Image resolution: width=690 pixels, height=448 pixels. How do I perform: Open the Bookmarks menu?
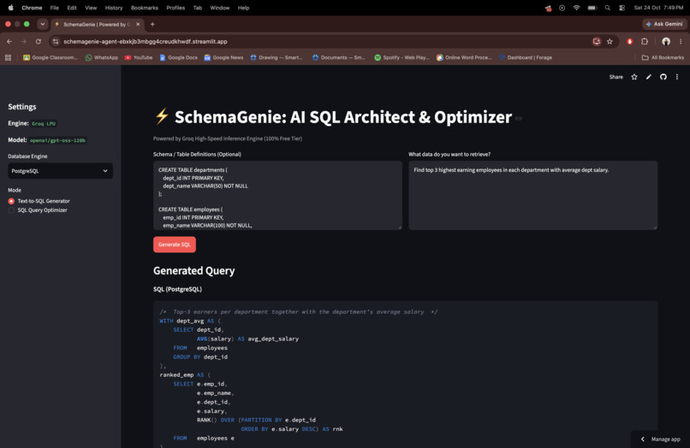145,8
